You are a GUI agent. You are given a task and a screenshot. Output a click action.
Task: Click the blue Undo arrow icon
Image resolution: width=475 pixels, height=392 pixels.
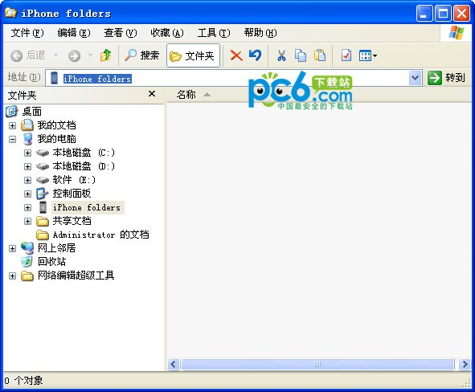[255, 55]
